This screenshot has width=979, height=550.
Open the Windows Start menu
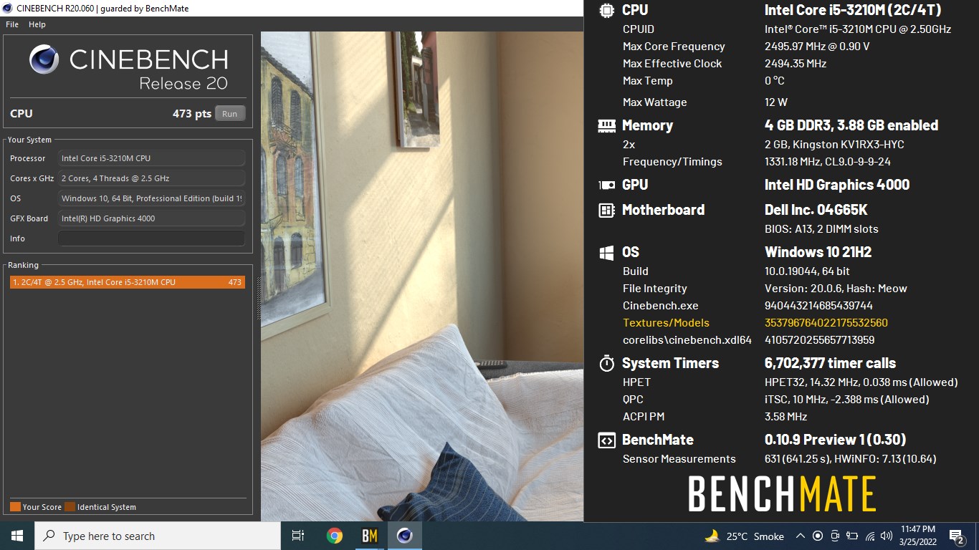coord(17,536)
